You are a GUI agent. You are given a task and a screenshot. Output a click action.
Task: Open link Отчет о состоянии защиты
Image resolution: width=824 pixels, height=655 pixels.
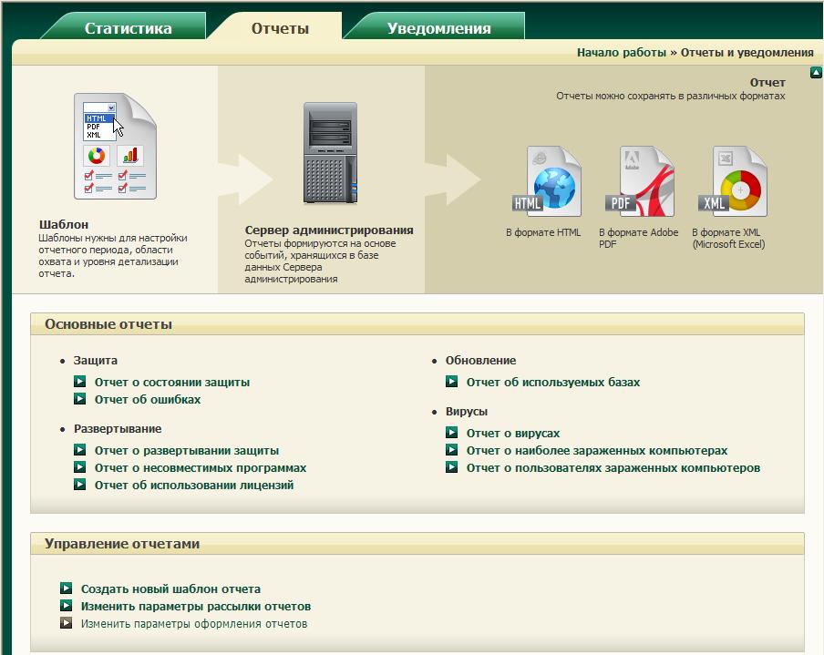coord(172,383)
